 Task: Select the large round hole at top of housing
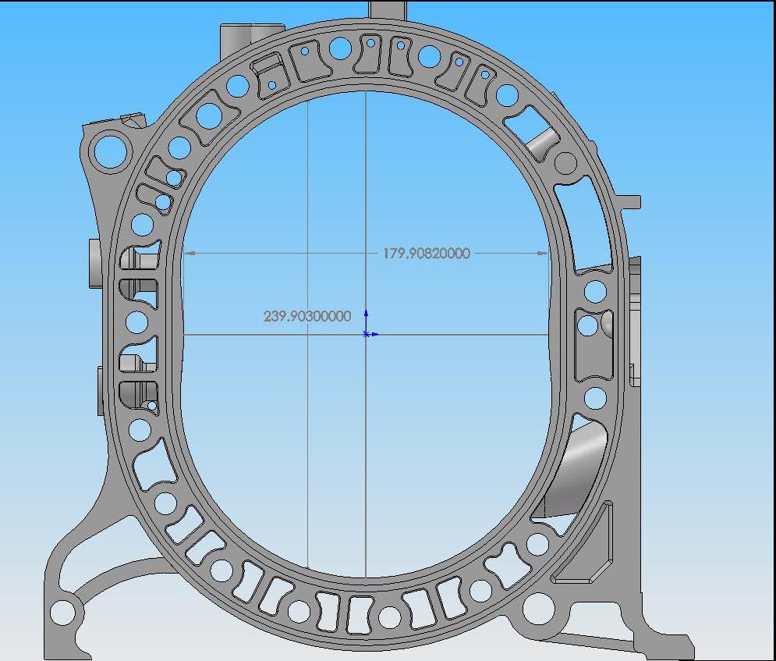(340, 48)
